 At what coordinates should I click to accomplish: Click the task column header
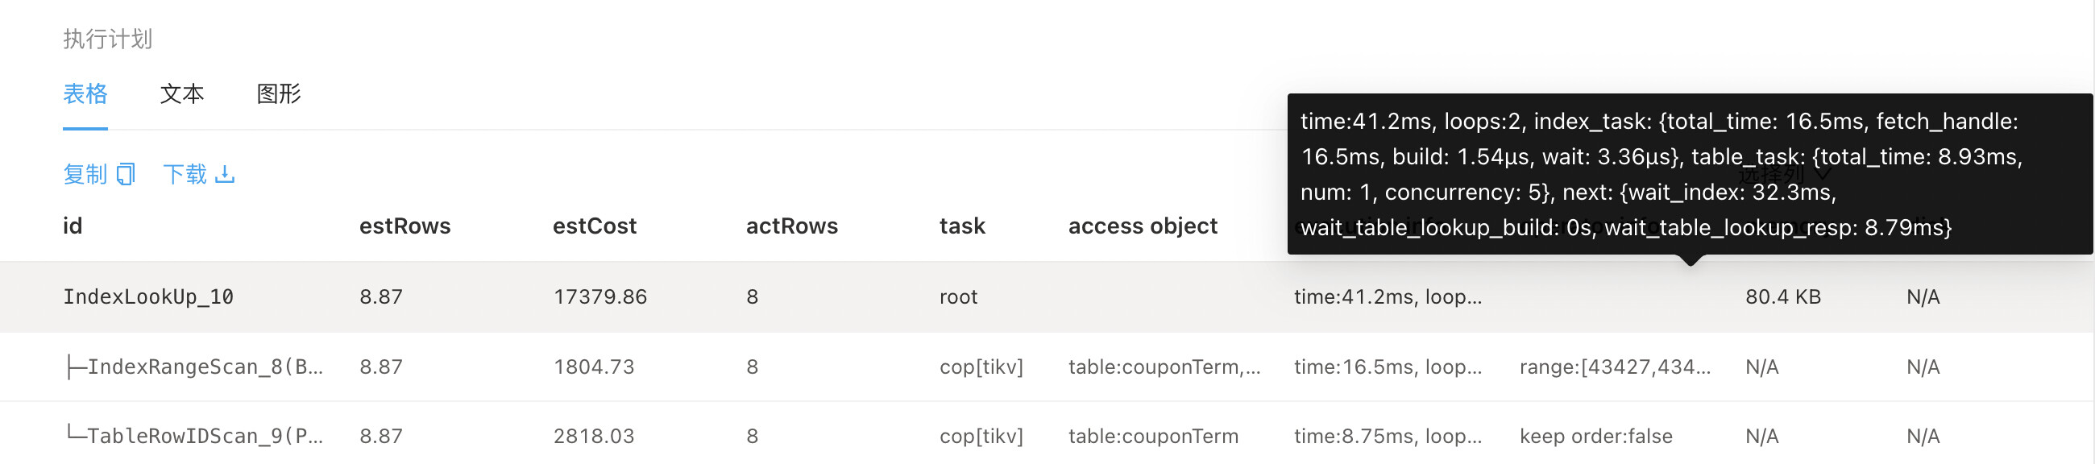point(962,226)
